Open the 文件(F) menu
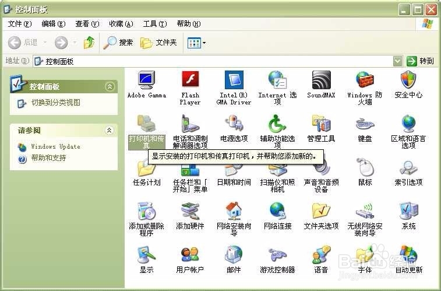This screenshot has width=441, height=291. [20, 24]
